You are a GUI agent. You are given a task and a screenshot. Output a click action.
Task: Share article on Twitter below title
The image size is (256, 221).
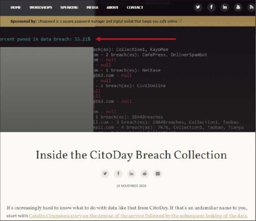pos(105,174)
